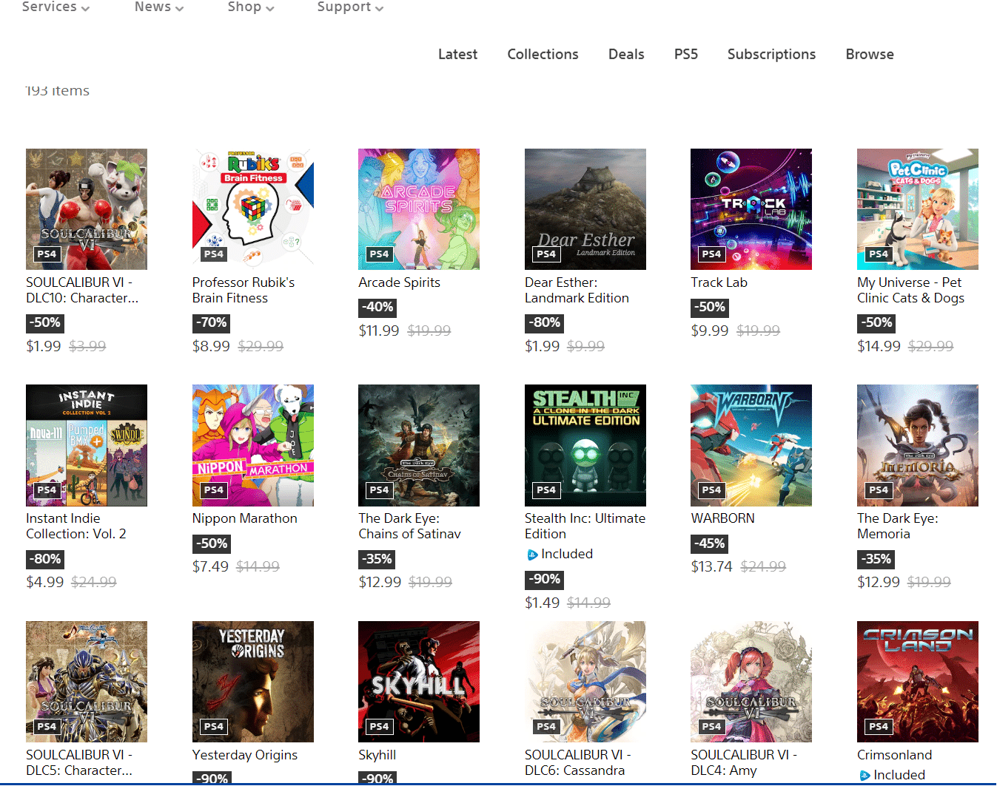The width and height of the screenshot is (997, 786).
Task: Expand the News dropdown menu
Action: 158,7
